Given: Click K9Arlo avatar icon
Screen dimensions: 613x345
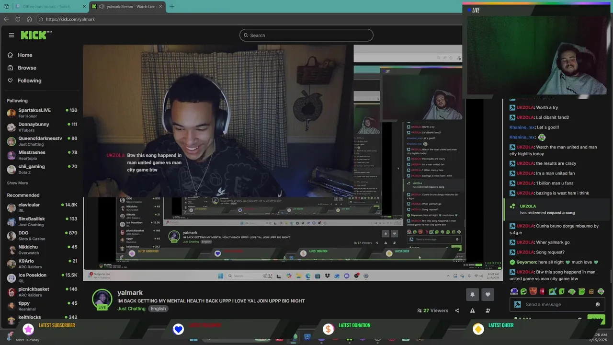Looking at the screenshot, I should 11,264.
